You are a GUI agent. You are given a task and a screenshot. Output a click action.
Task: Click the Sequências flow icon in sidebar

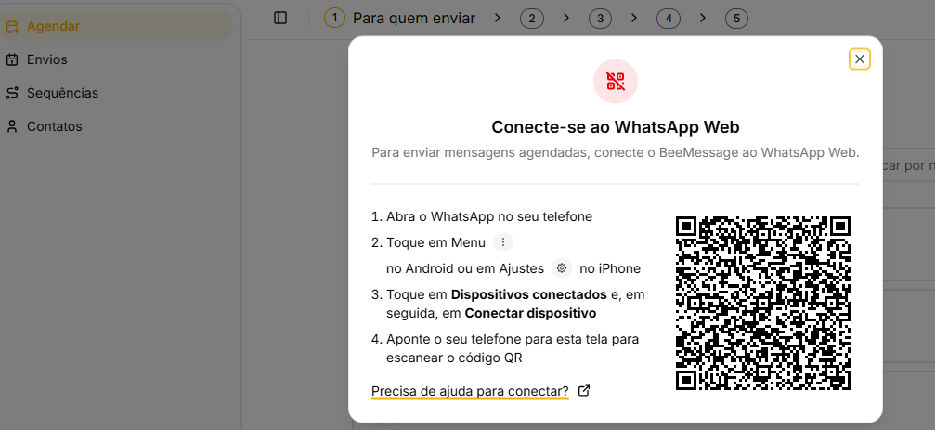pos(12,93)
